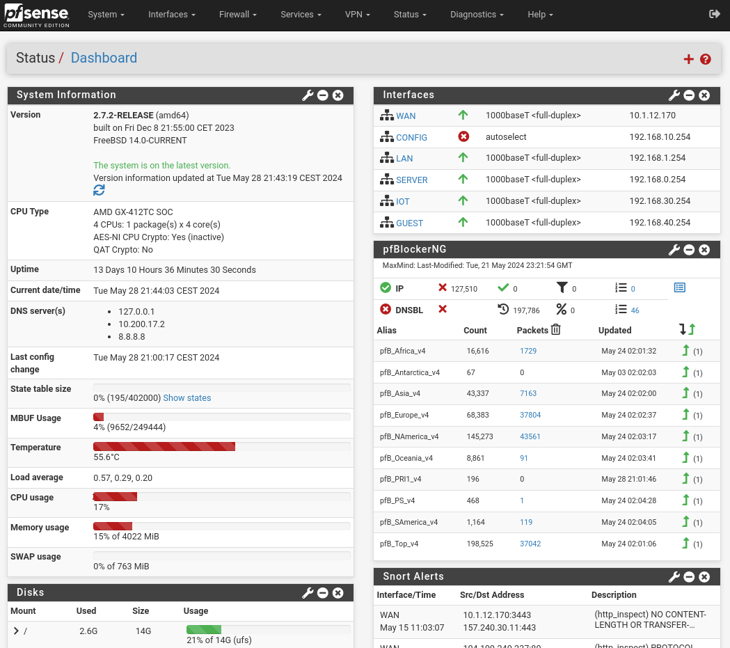This screenshot has width=730, height=648.
Task: Open the WAN interface link
Action: click(x=406, y=116)
